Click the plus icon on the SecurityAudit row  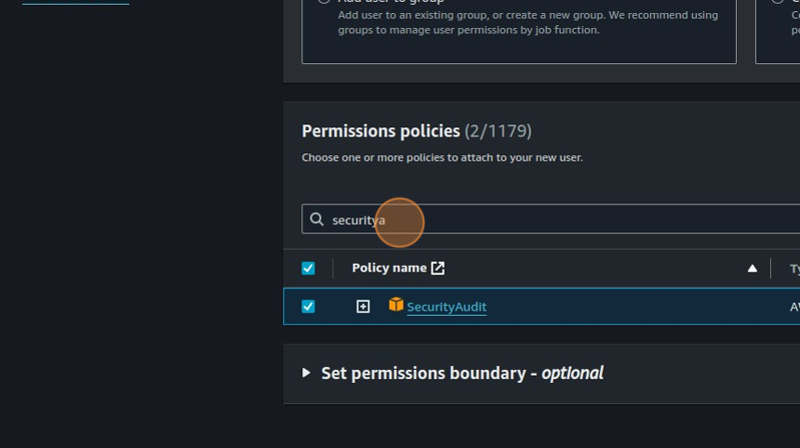tap(363, 307)
